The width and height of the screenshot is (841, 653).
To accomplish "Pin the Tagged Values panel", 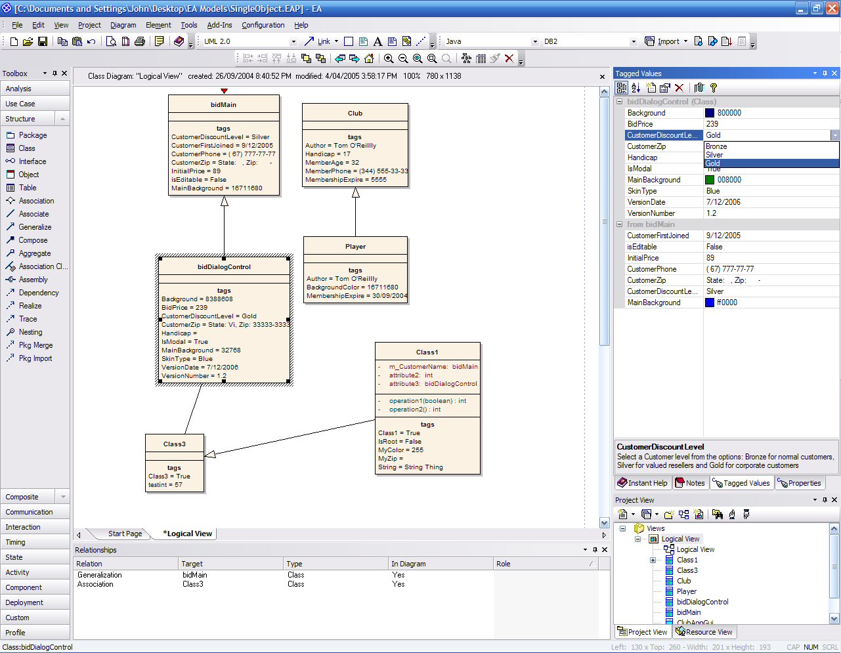I will coord(825,74).
